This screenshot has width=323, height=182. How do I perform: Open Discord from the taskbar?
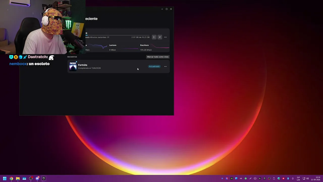tap(37, 178)
